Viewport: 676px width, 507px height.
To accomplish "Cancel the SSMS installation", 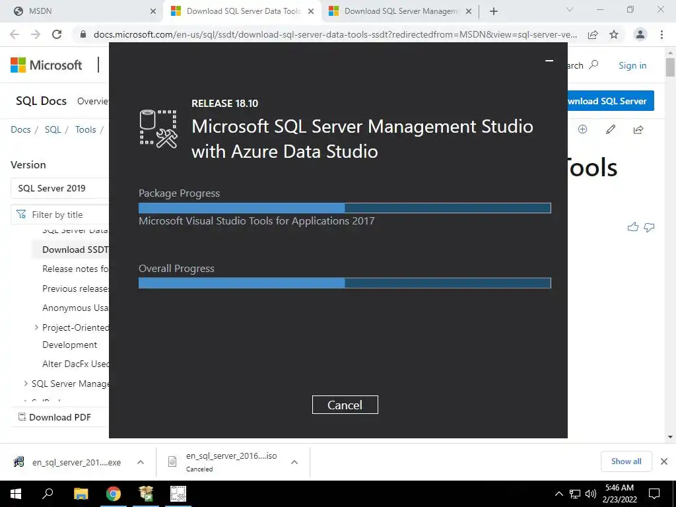I will tap(345, 405).
